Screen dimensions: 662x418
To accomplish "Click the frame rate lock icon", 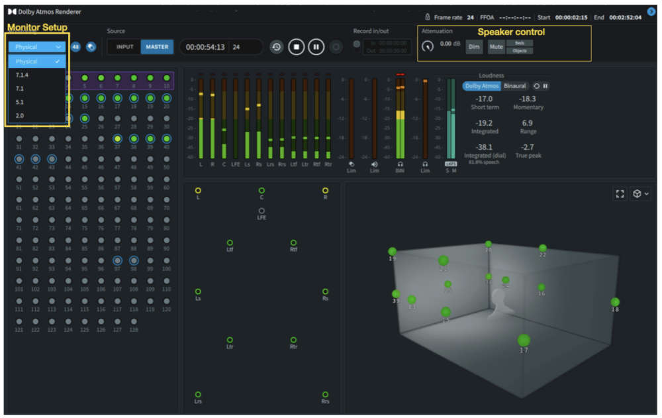I will point(428,17).
